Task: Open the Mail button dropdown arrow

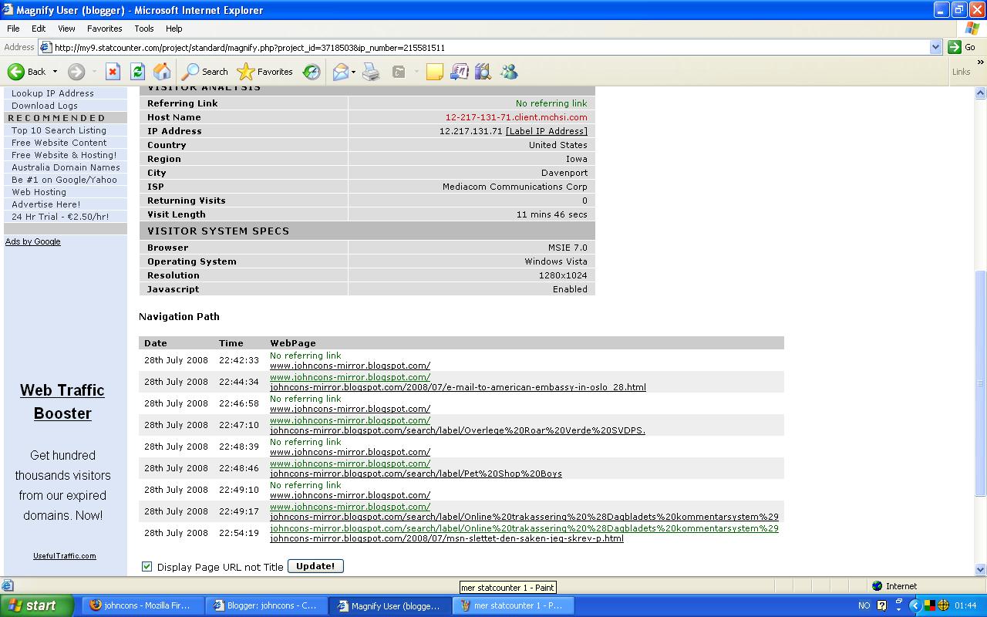Action: pos(353,72)
